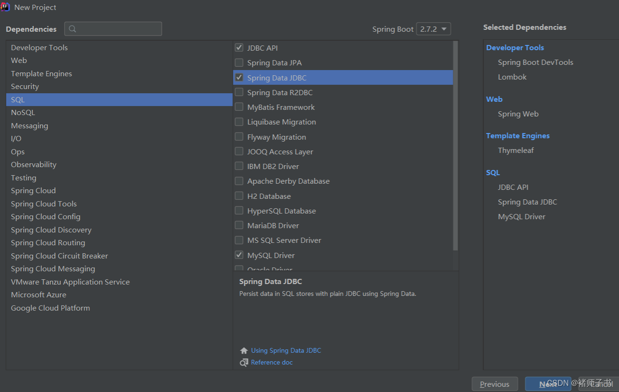This screenshot has height=392, width=619.
Task: Select the NoSQL category
Action: (x=119, y=112)
